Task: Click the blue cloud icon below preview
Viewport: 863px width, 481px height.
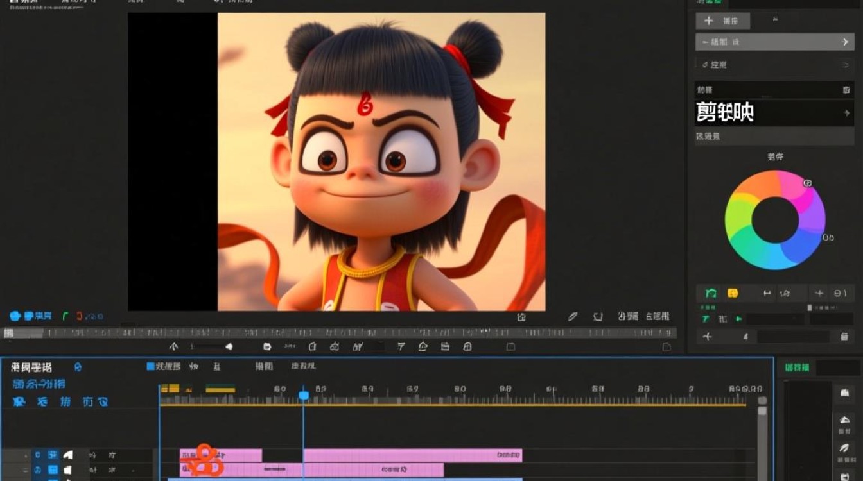Action: tap(15, 316)
